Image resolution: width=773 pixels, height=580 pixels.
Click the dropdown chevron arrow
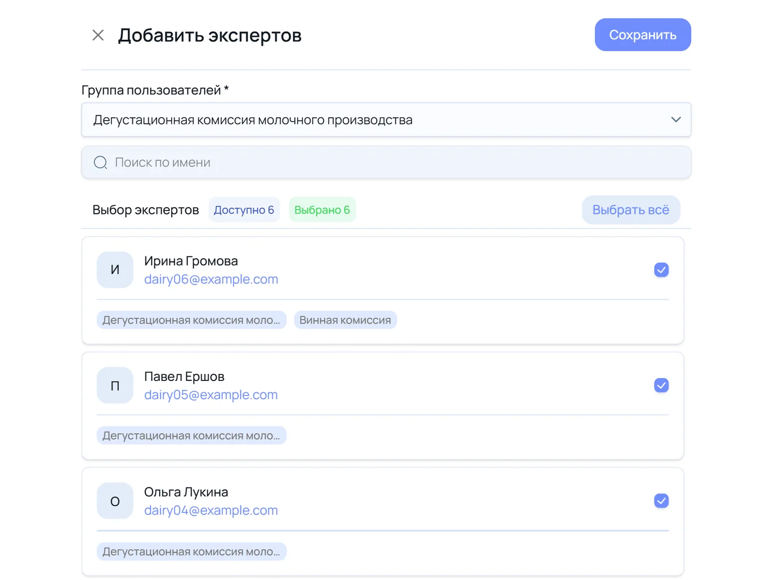coord(676,120)
